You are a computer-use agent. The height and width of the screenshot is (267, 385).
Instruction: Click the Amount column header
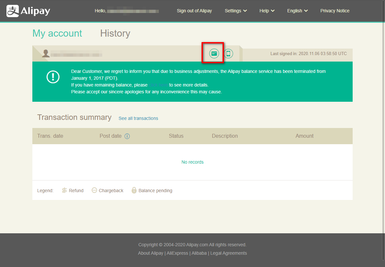click(x=304, y=136)
